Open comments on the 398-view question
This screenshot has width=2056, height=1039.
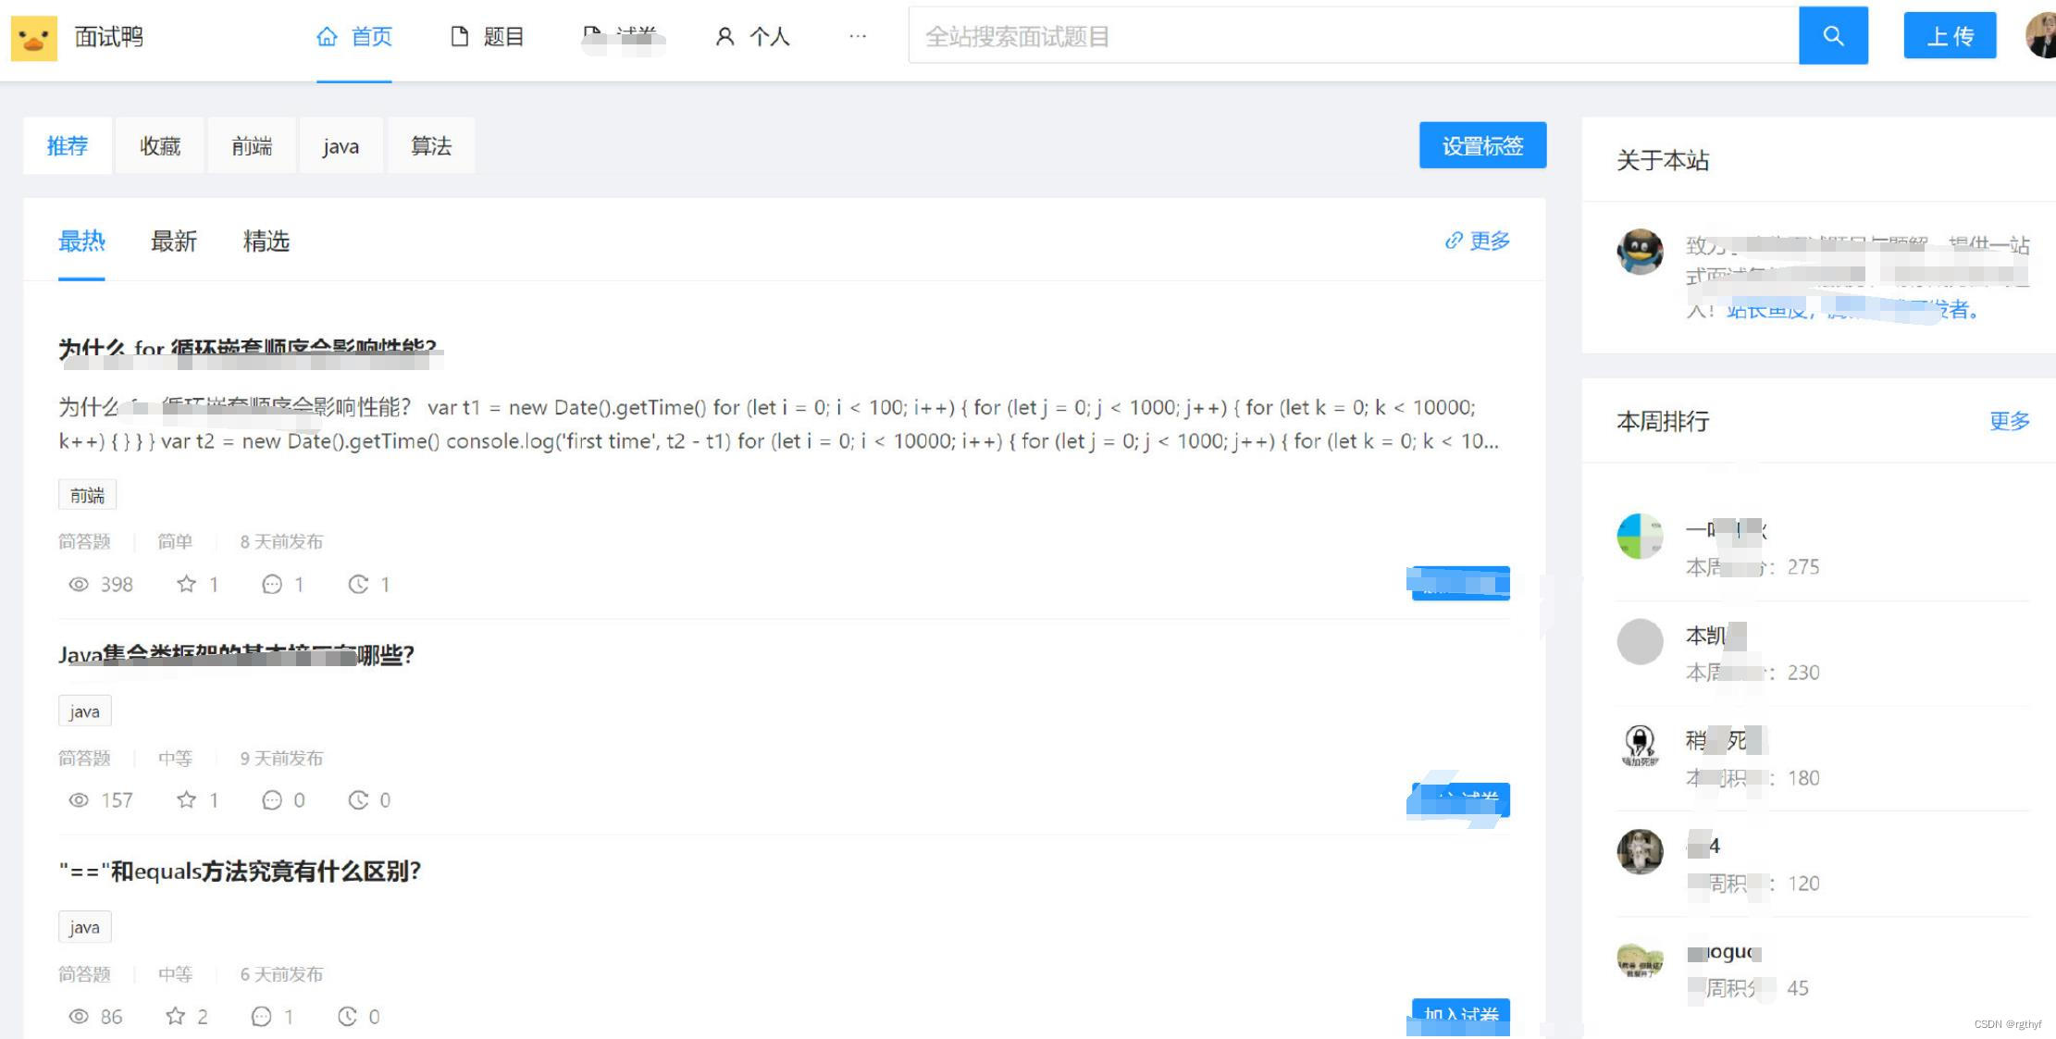272,584
